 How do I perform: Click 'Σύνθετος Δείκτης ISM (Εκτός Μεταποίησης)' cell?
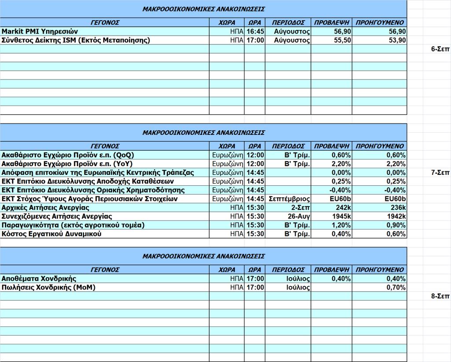click(x=105, y=40)
